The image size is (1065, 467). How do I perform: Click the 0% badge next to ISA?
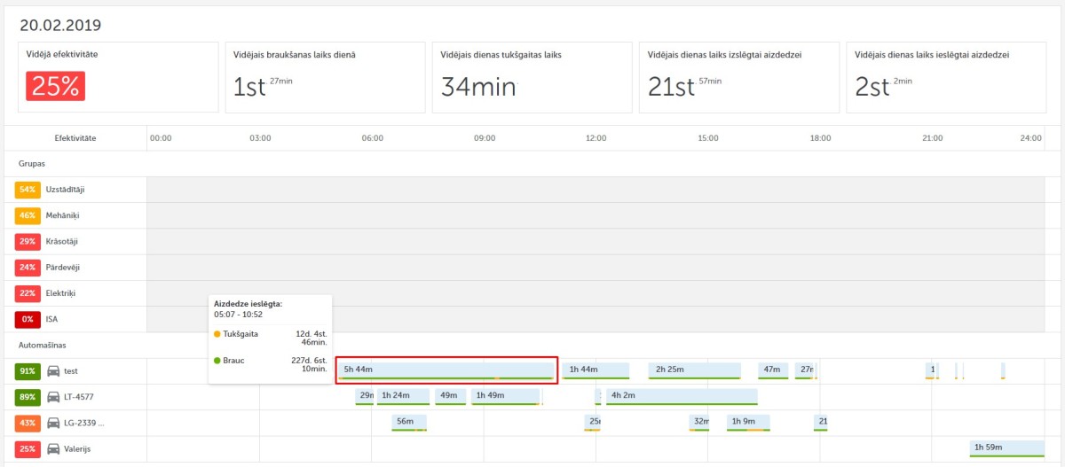click(28, 319)
